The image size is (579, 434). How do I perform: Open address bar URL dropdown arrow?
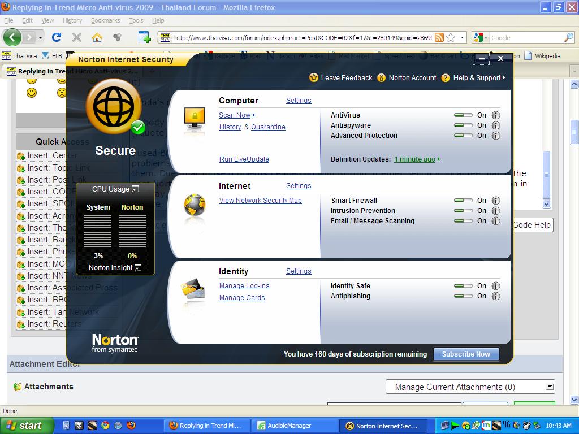pyautogui.click(x=462, y=37)
